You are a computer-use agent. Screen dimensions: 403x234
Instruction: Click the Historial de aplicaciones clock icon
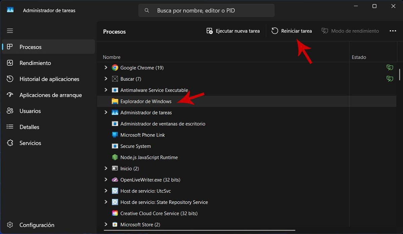10,79
